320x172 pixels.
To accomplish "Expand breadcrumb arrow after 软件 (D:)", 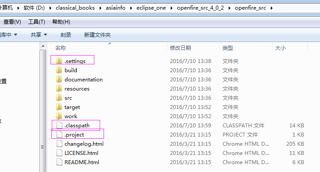I will [50, 8].
